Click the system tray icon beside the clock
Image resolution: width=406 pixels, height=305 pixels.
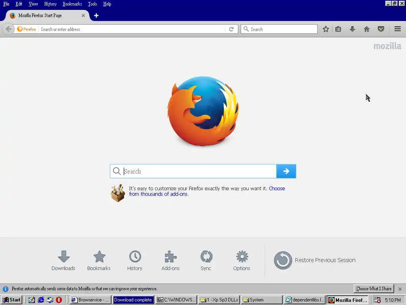tap(377, 300)
